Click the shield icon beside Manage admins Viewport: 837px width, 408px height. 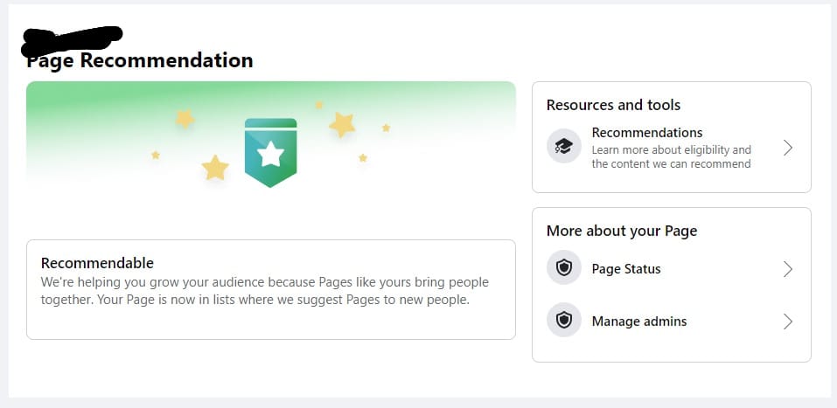(x=564, y=320)
